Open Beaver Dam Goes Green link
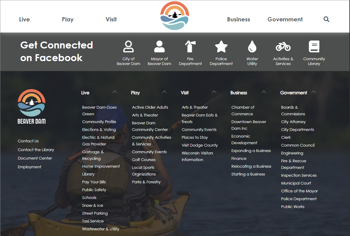350x236 pixels. tap(99, 111)
